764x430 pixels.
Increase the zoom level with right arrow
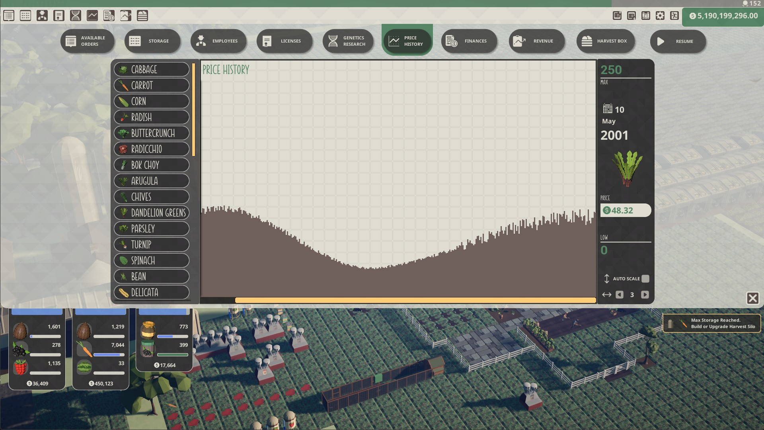(645, 295)
